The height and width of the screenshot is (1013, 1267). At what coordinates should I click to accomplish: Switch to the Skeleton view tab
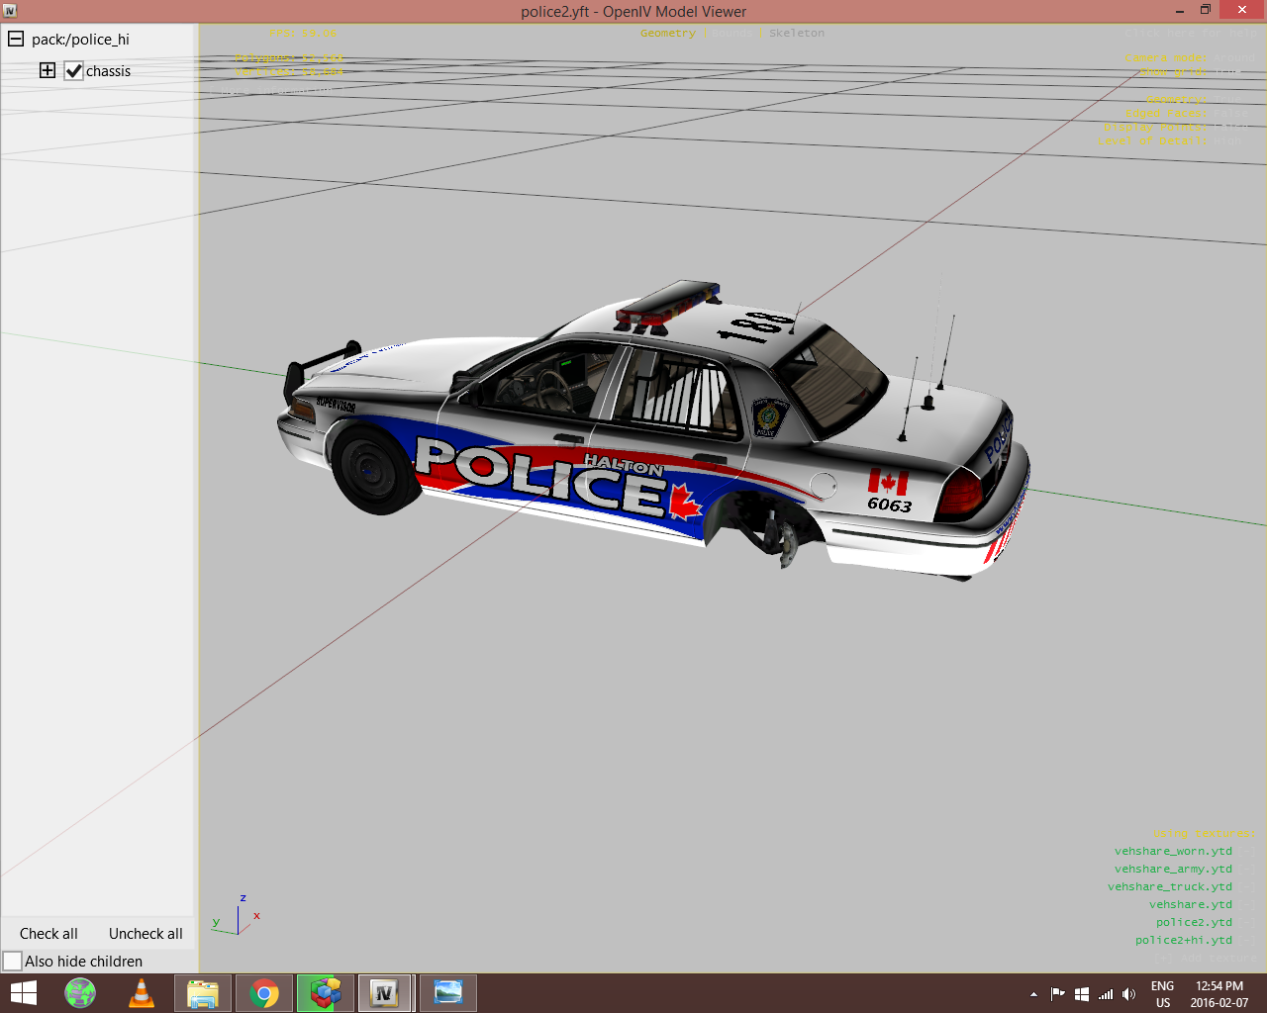[x=797, y=33]
